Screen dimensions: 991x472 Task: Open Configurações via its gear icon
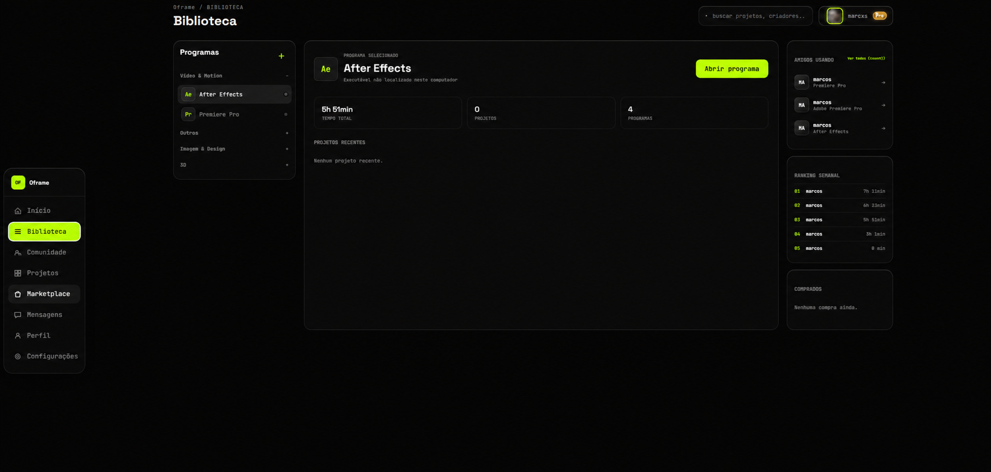coord(18,356)
